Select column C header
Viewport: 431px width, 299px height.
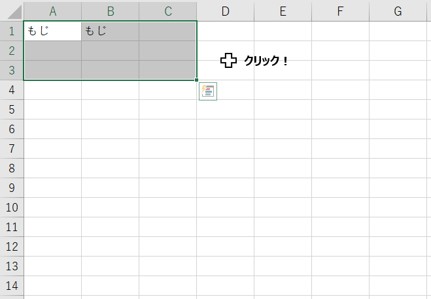click(x=168, y=11)
